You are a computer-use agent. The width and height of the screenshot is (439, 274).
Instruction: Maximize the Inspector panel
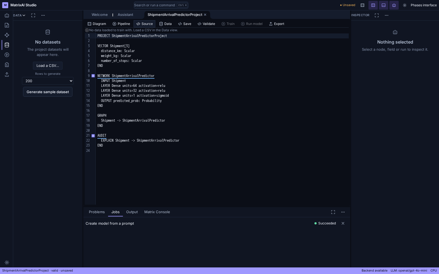coord(377,15)
